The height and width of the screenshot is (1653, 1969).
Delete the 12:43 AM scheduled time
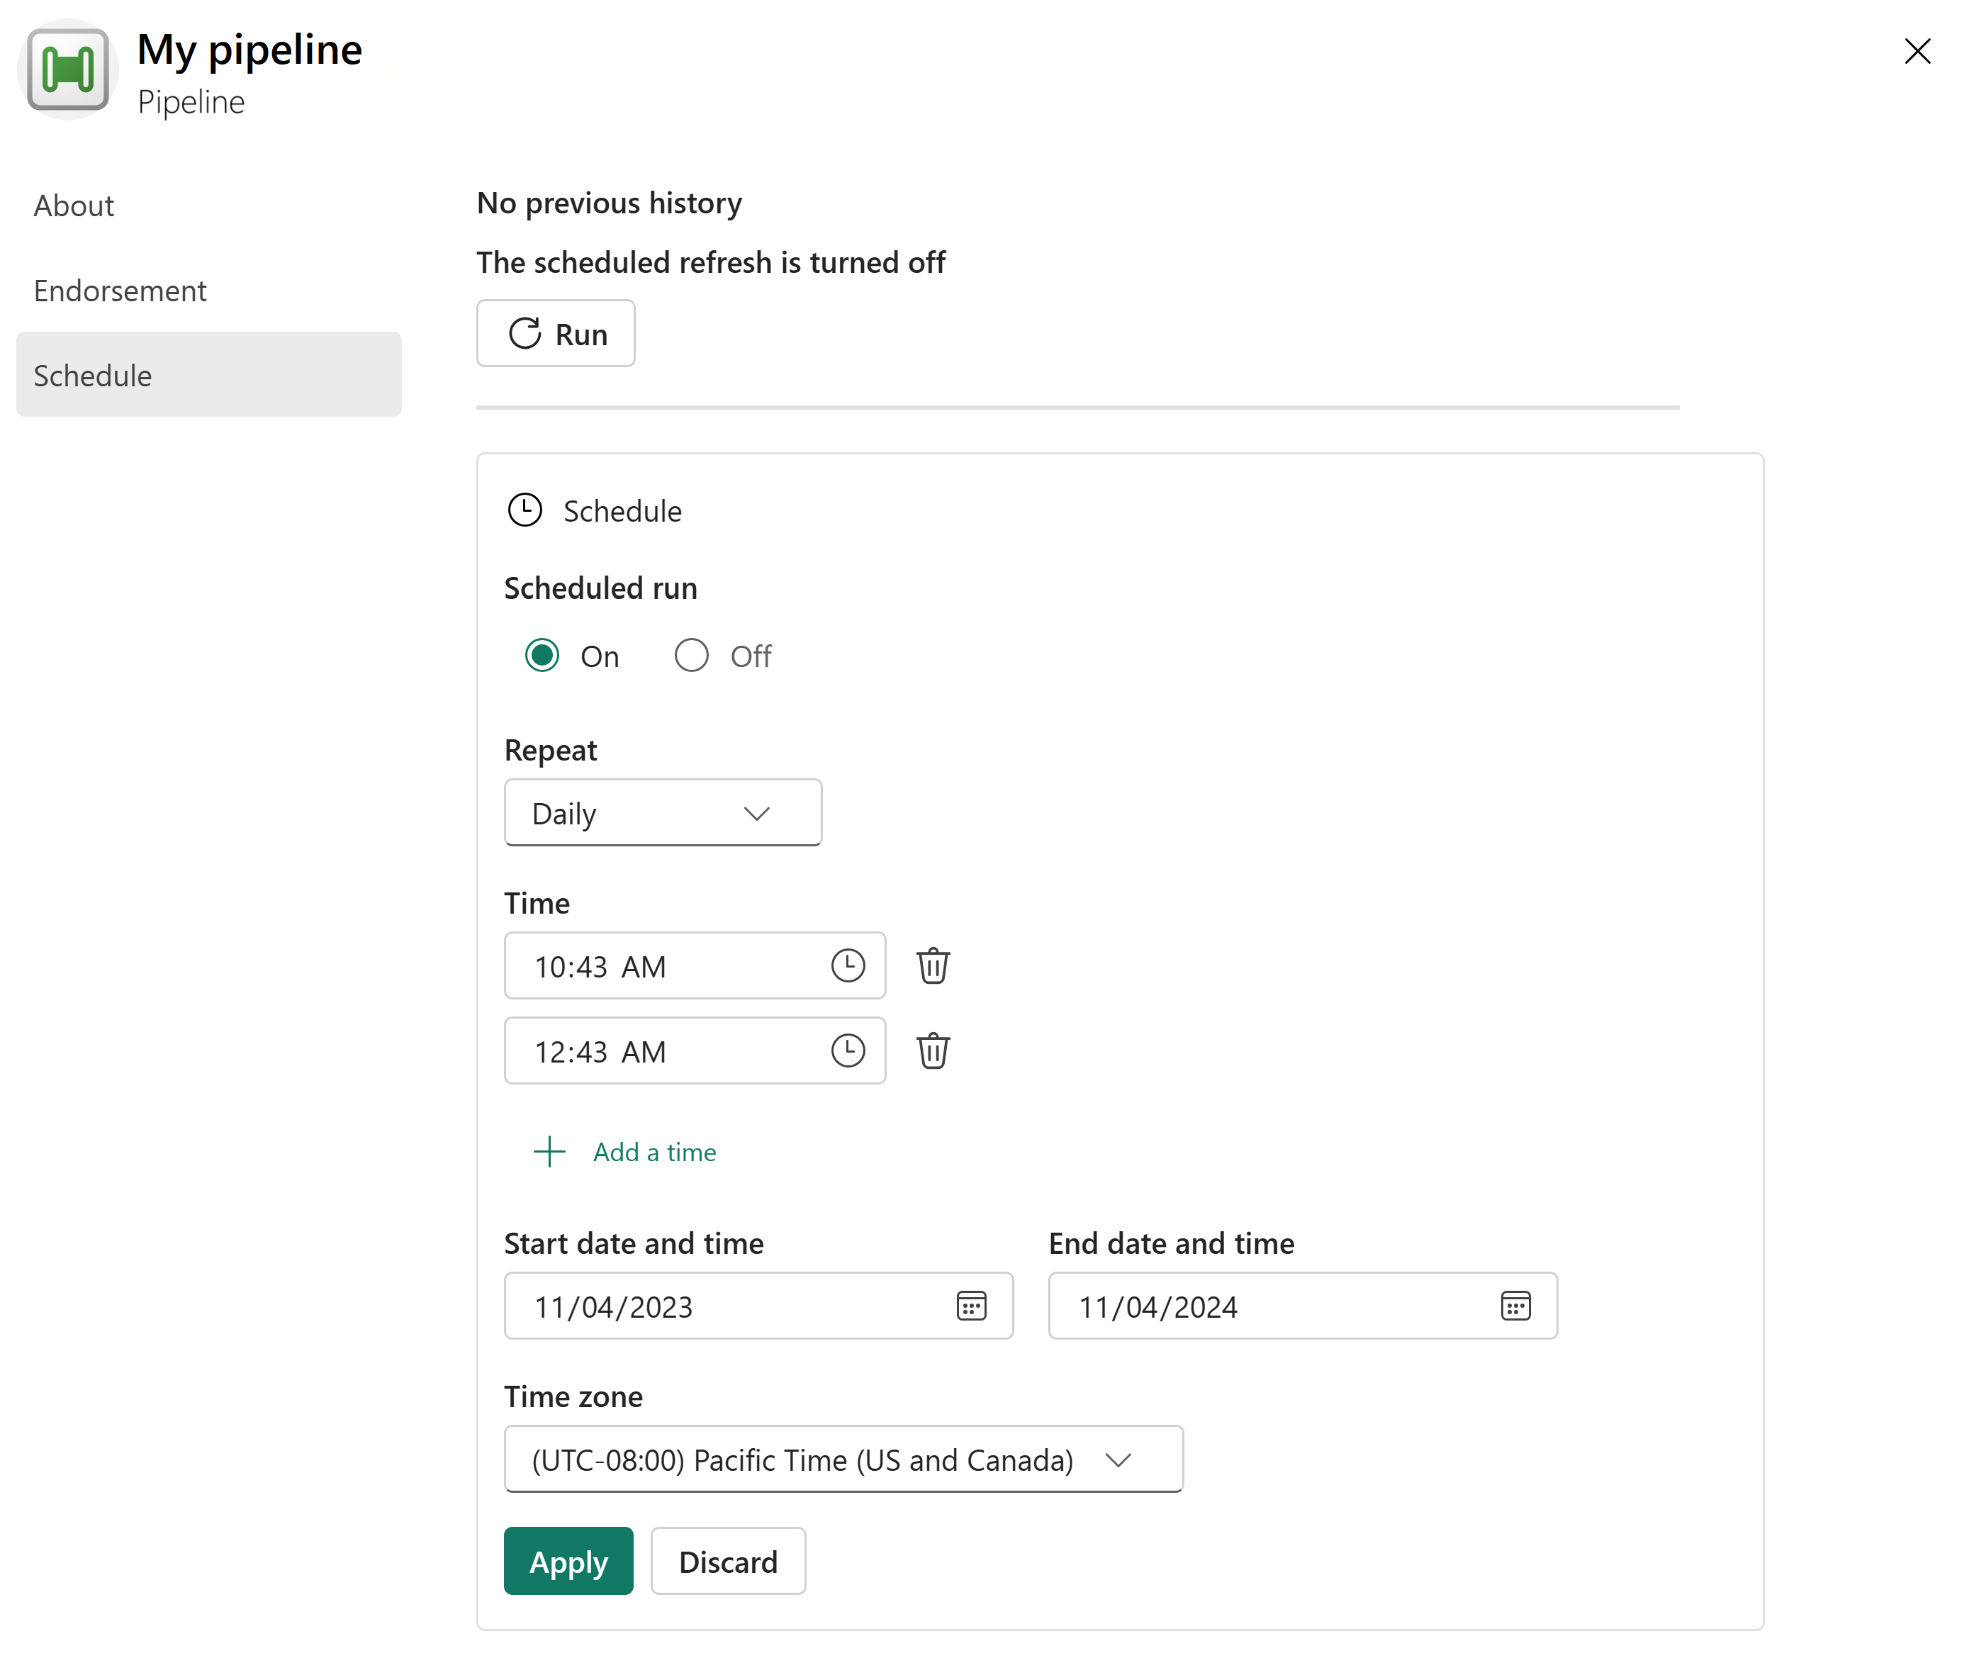pyautogui.click(x=933, y=1051)
